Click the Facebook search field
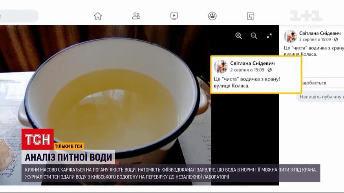The width and height of the screenshot is (344, 193). point(19,16)
